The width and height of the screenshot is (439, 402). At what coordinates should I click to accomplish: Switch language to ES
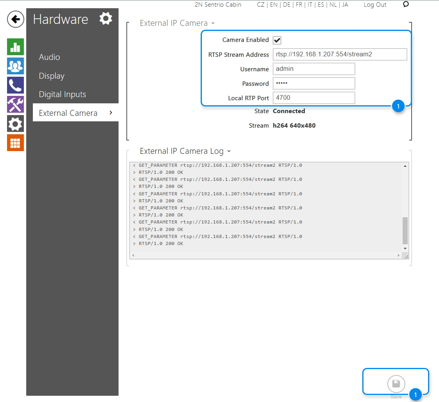(321, 5)
